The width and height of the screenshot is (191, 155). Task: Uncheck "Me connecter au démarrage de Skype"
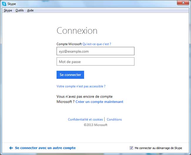(131, 148)
